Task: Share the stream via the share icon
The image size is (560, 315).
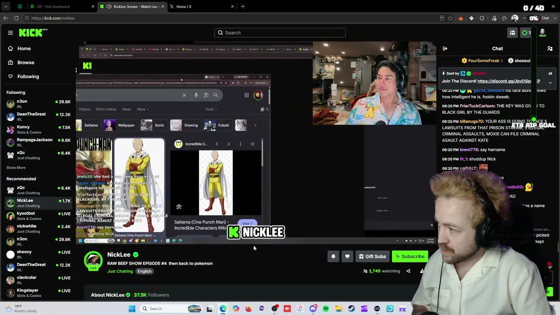Action: coord(408,271)
